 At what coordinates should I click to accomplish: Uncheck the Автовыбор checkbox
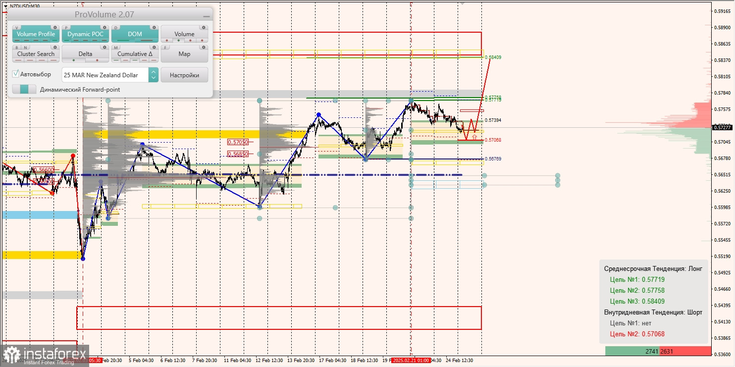[x=16, y=74]
